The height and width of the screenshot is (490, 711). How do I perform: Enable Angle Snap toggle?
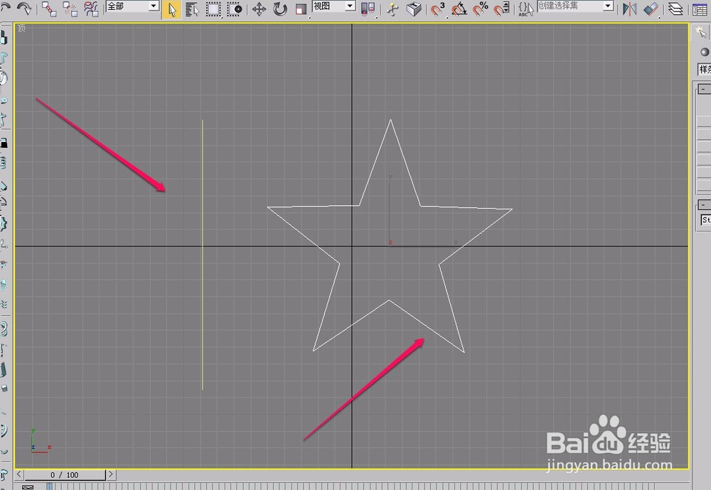[457, 9]
